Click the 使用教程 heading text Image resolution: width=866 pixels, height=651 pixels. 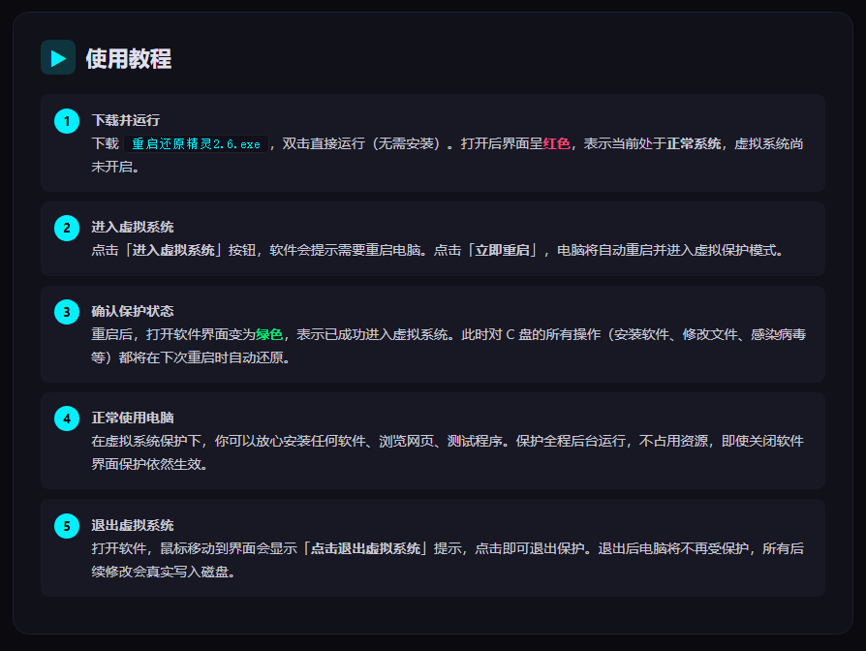pyautogui.click(x=128, y=58)
